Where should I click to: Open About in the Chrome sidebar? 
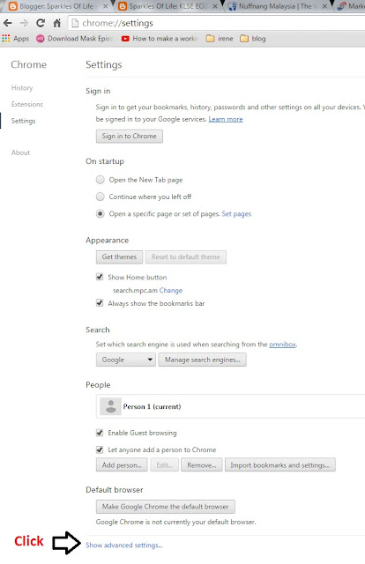(20, 152)
